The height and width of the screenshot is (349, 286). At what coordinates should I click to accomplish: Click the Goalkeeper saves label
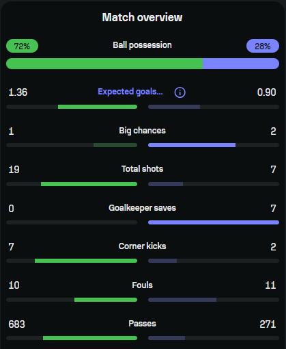coord(142,208)
